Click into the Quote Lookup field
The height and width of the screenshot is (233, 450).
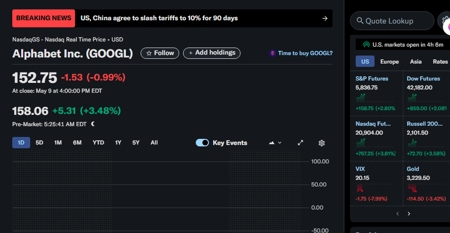point(392,21)
